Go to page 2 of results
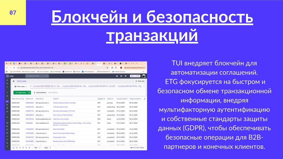Image resolution: width=283 pixels, height=159 pixels. pyautogui.click(x=17, y=148)
